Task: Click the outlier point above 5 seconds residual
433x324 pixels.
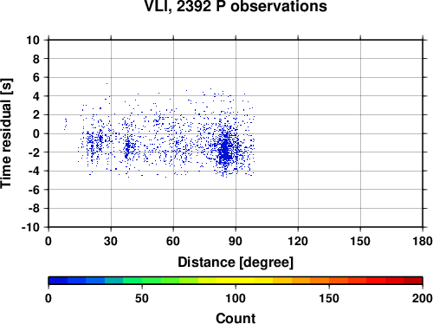Action: [x=107, y=83]
